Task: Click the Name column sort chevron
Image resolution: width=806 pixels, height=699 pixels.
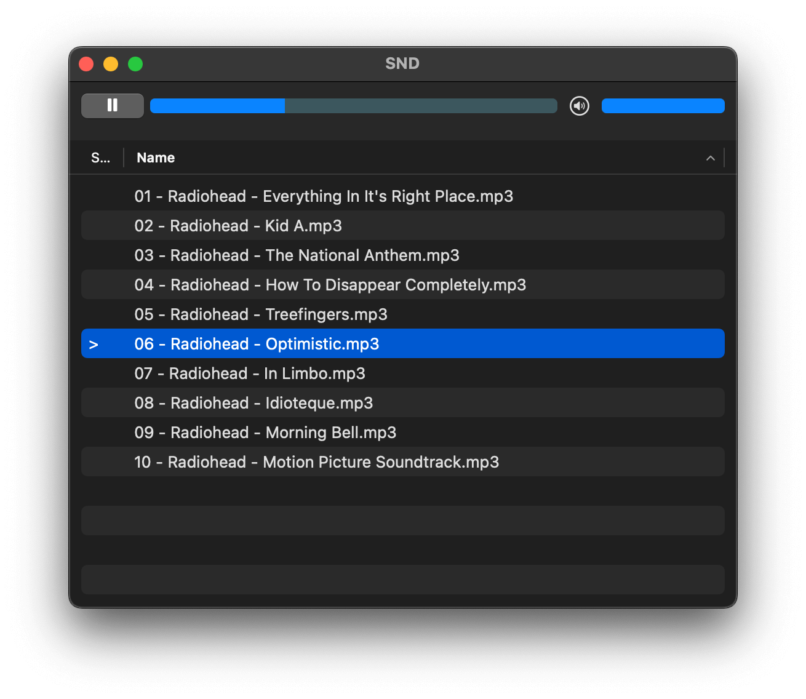Action: [710, 158]
